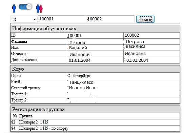Click the Имя row label
Screen dimensions: 184x133
[15, 47]
